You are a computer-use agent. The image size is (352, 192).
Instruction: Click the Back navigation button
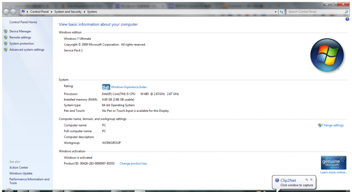(6, 12)
